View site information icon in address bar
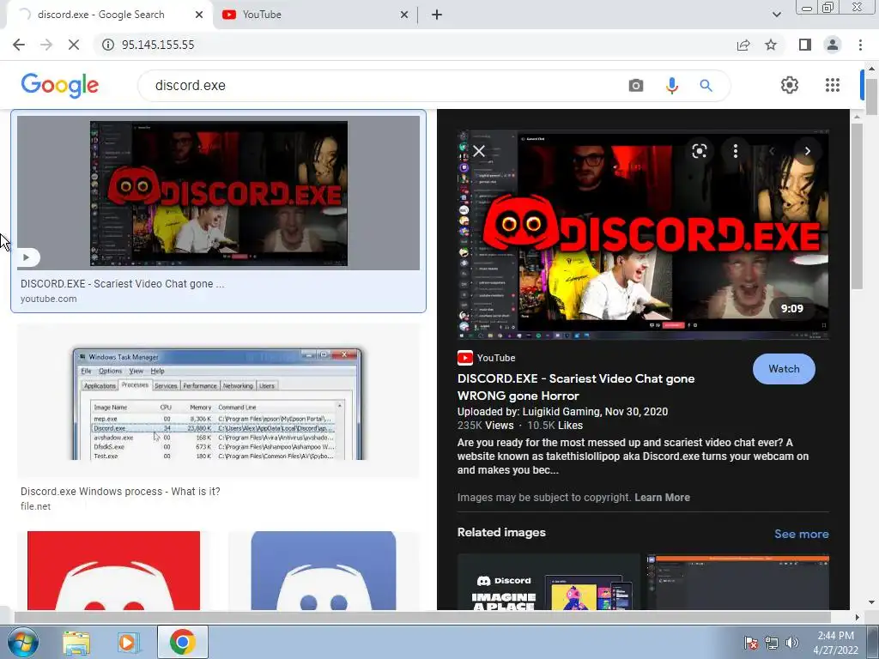The width and height of the screenshot is (879, 659). tap(108, 45)
